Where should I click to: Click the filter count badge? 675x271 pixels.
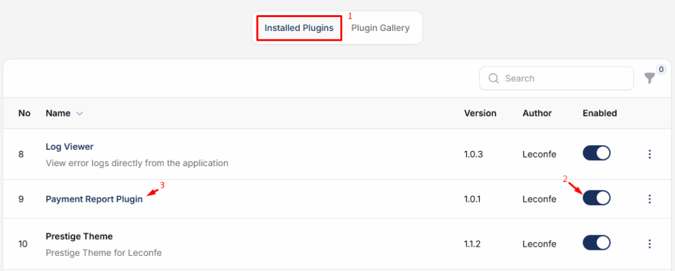point(660,69)
